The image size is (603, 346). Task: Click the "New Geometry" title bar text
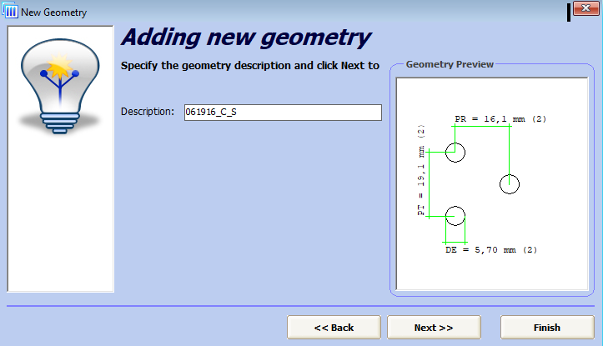click(53, 13)
